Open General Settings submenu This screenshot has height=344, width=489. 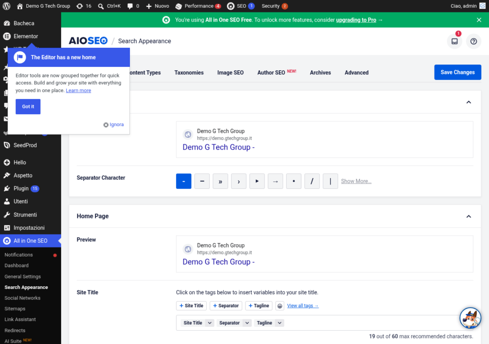pyautogui.click(x=22, y=277)
